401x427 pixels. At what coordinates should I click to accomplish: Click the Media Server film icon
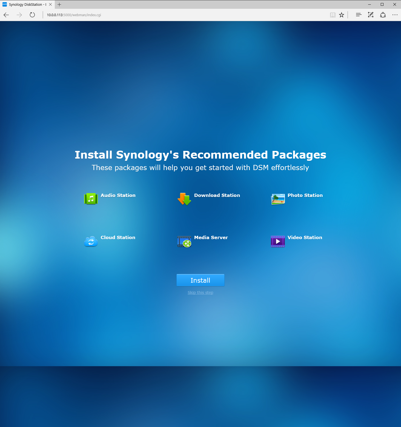(x=184, y=241)
